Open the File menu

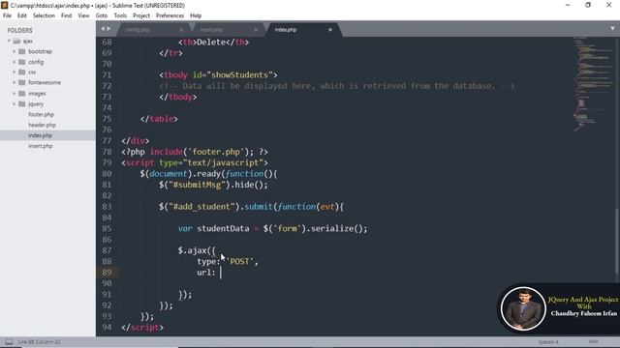pos(7,15)
